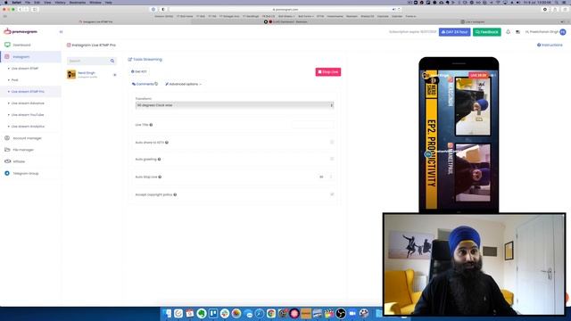Viewport: 571px width, 321px height.
Task: Select the Singh Instagram profile row
Action: coord(91,75)
